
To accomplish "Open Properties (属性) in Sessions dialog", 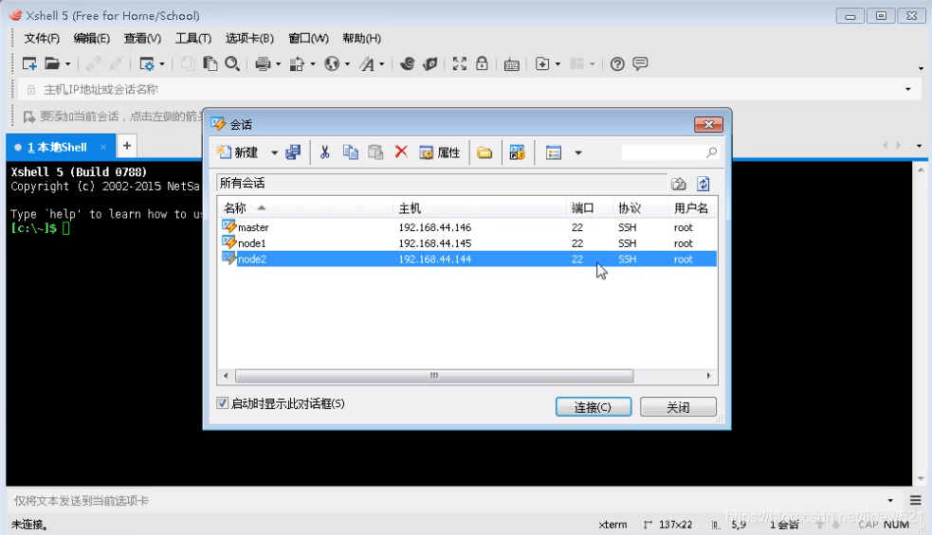I will pyautogui.click(x=440, y=152).
